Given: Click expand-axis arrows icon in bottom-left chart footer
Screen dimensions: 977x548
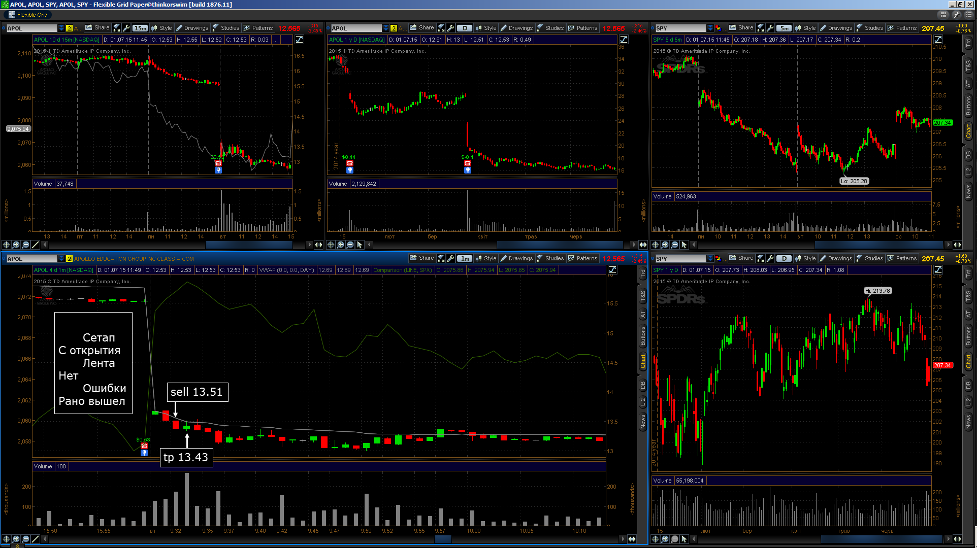Looking at the screenshot, I should click(x=632, y=539).
